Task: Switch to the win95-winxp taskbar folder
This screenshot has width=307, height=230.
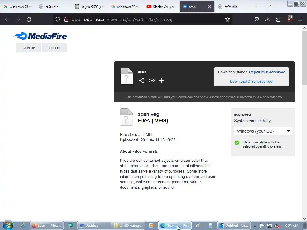Action: (128, 226)
